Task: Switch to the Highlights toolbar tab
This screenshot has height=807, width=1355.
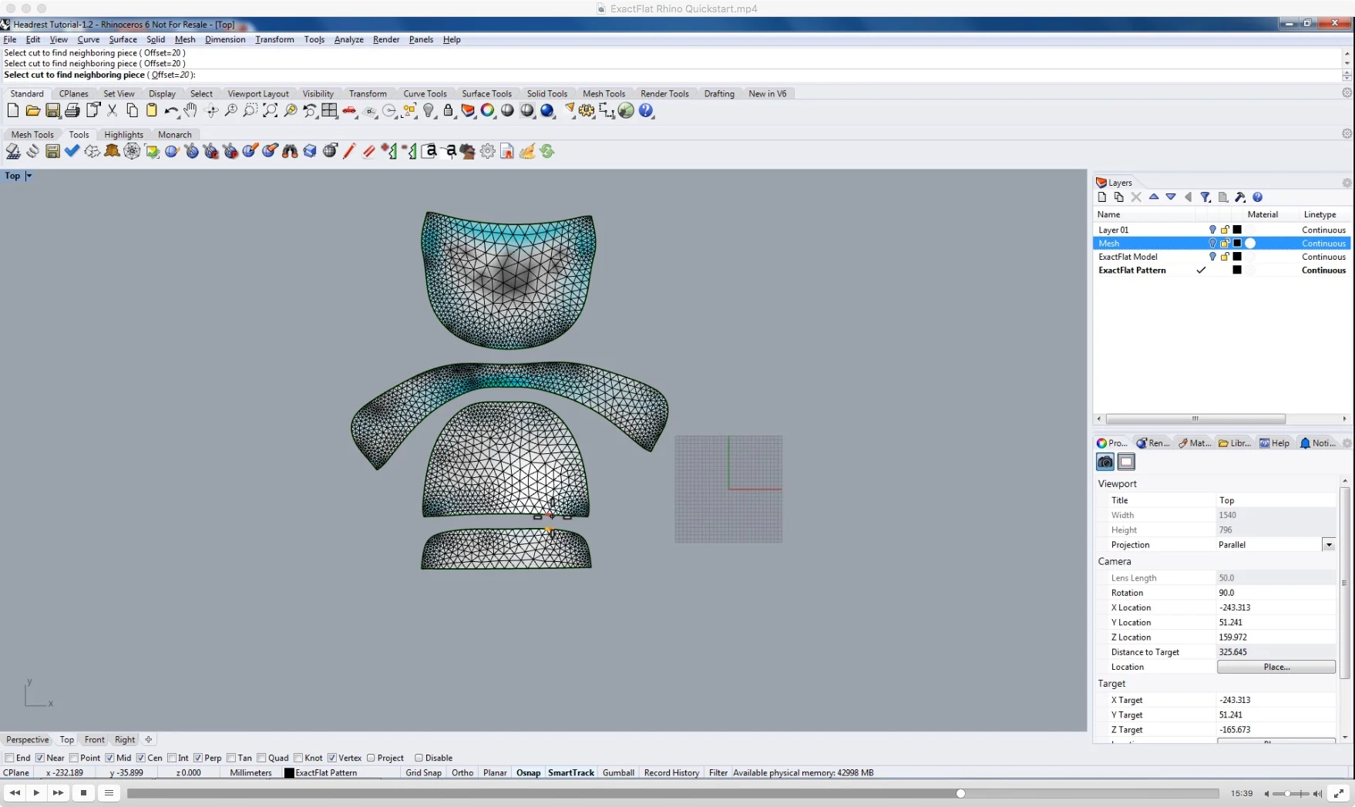Action: coord(123,134)
